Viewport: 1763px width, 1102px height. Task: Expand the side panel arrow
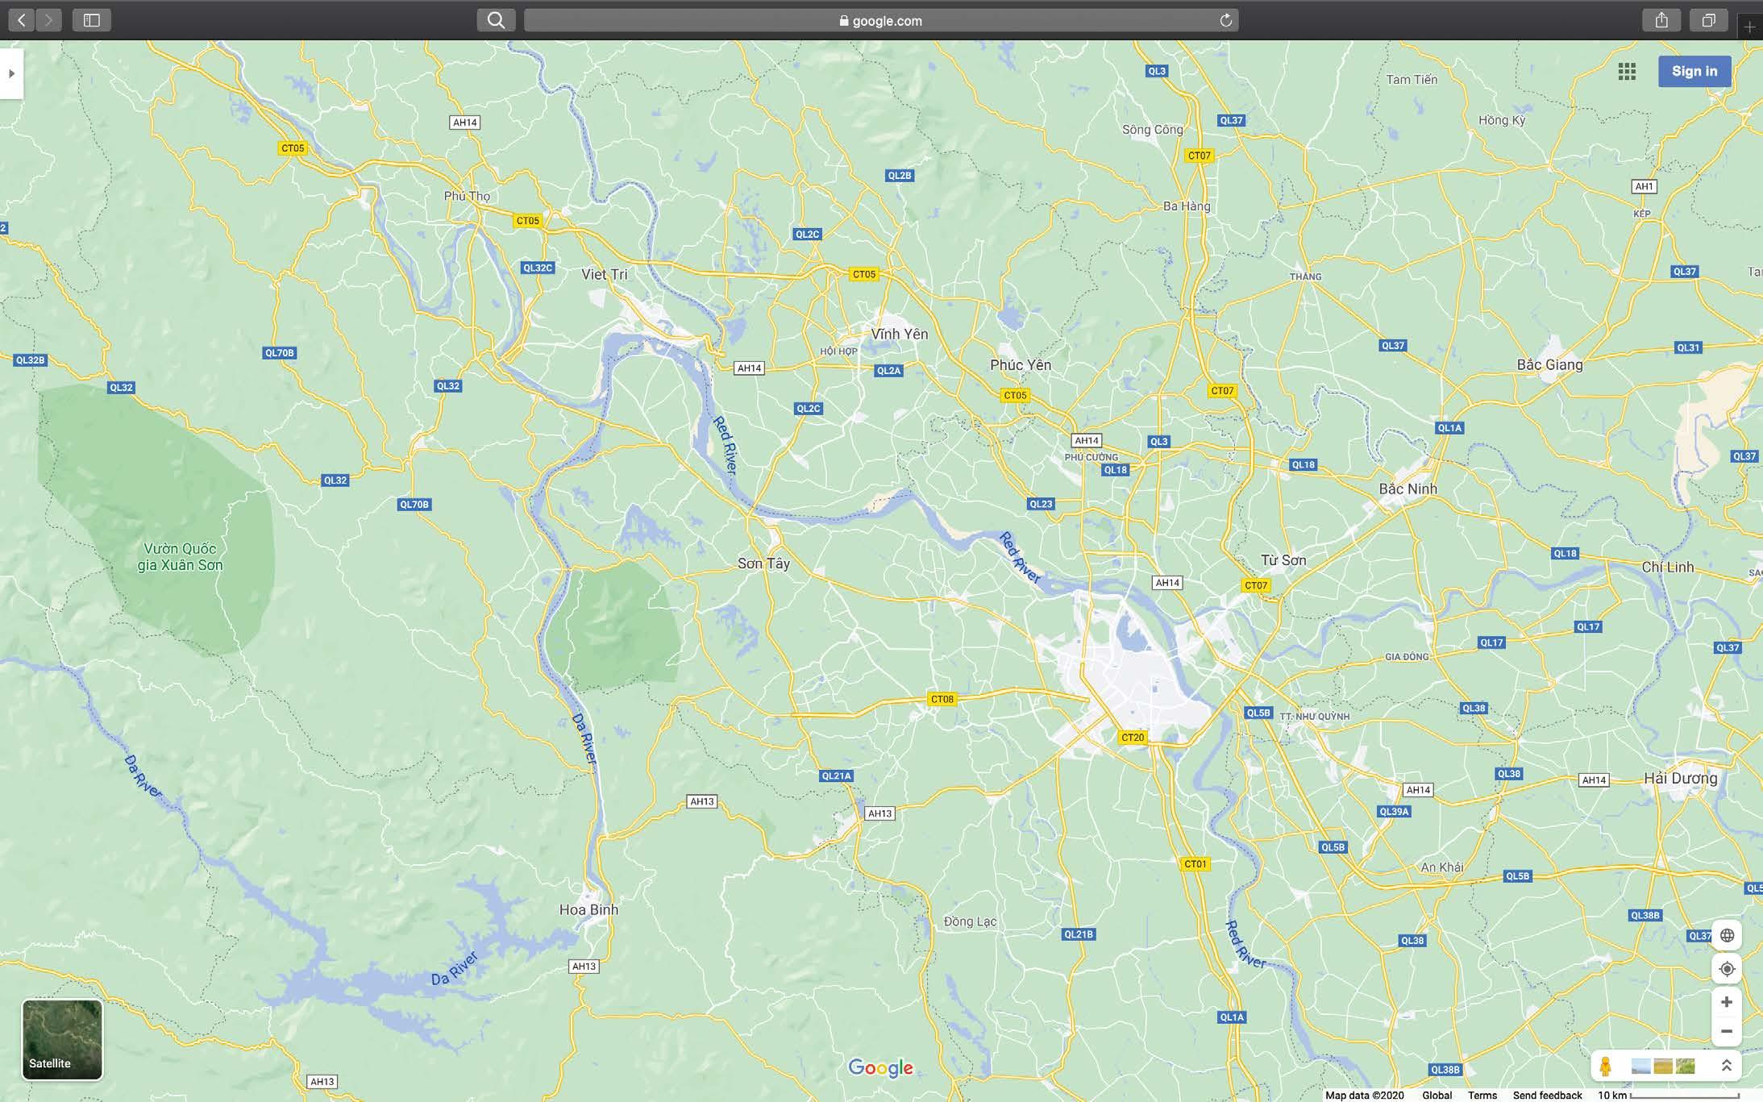tap(11, 73)
